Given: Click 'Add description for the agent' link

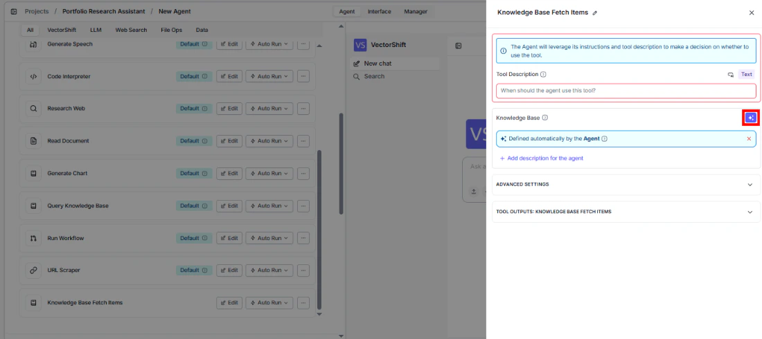Looking at the screenshot, I should coord(542,158).
